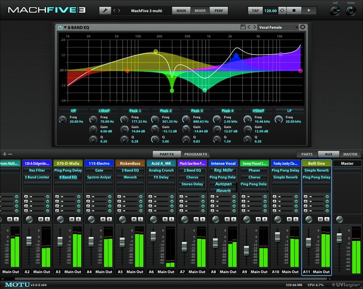Click the previous multi arrow in top bar
Screen dimensions: 363x289
tap(114, 11)
